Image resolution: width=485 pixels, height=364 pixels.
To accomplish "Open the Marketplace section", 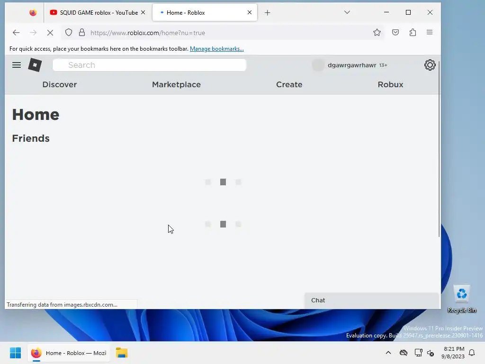I will pyautogui.click(x=176, y=84).
